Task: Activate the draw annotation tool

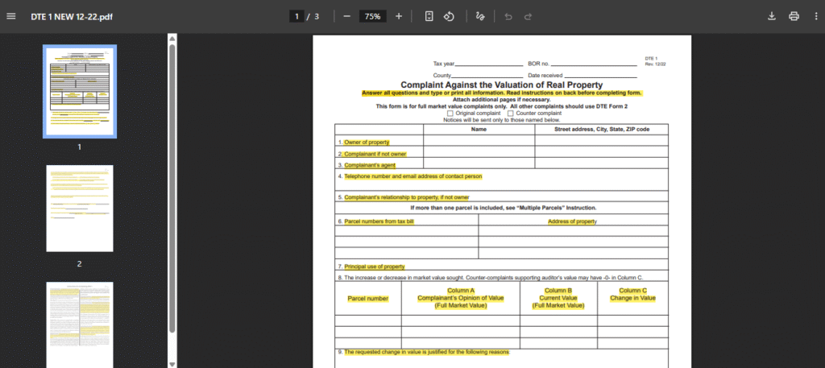Action: point(480,16)
